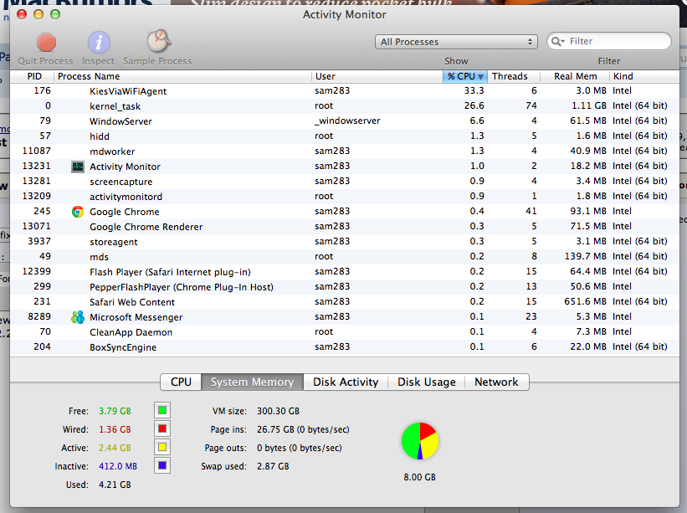This screenshot has width=687, height=513.
Task: Select the CleanApp Daemon process row
Action: click(345, 332)
